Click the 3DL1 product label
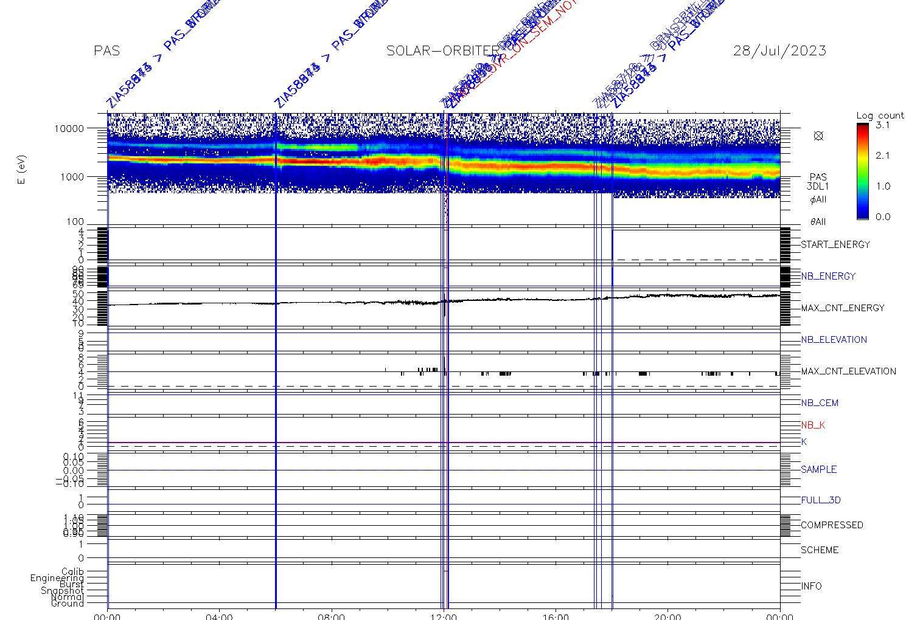This screenshot has height=620, width=920. (x=818, y=187)
